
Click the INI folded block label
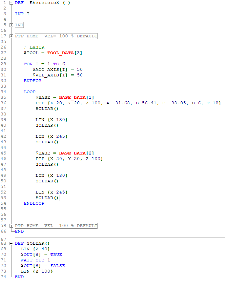[x=19, y=25]
